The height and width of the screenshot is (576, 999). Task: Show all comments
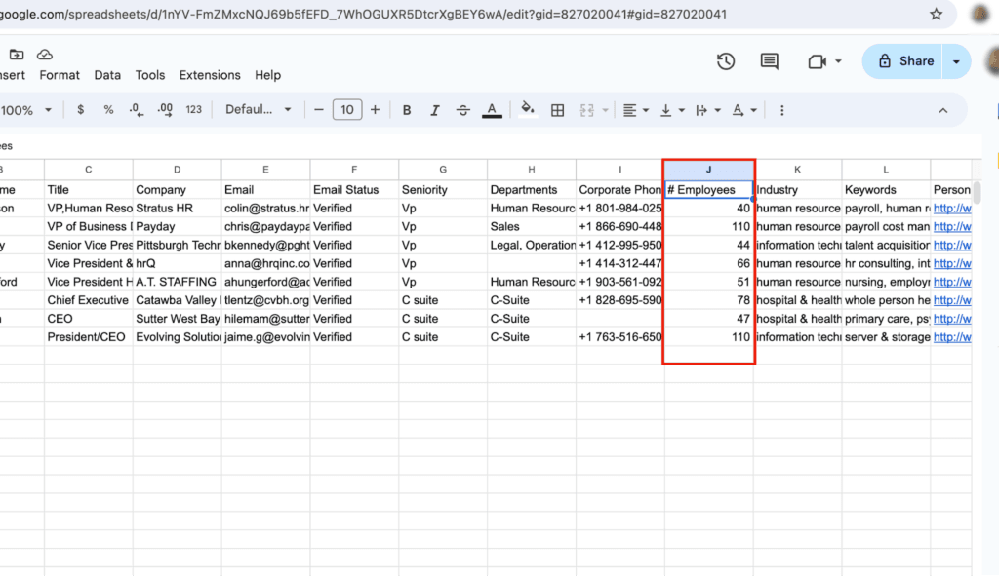769,60
